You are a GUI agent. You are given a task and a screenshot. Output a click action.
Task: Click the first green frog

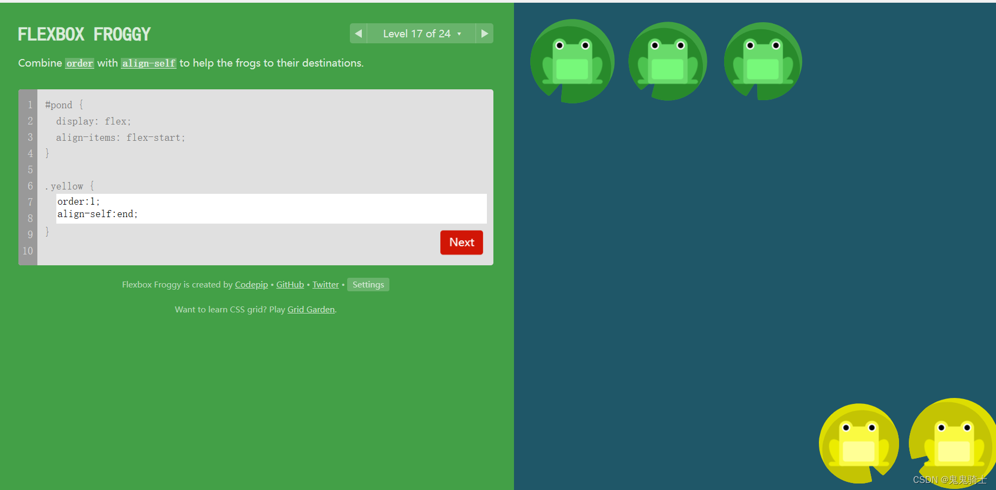pos(572,61)
